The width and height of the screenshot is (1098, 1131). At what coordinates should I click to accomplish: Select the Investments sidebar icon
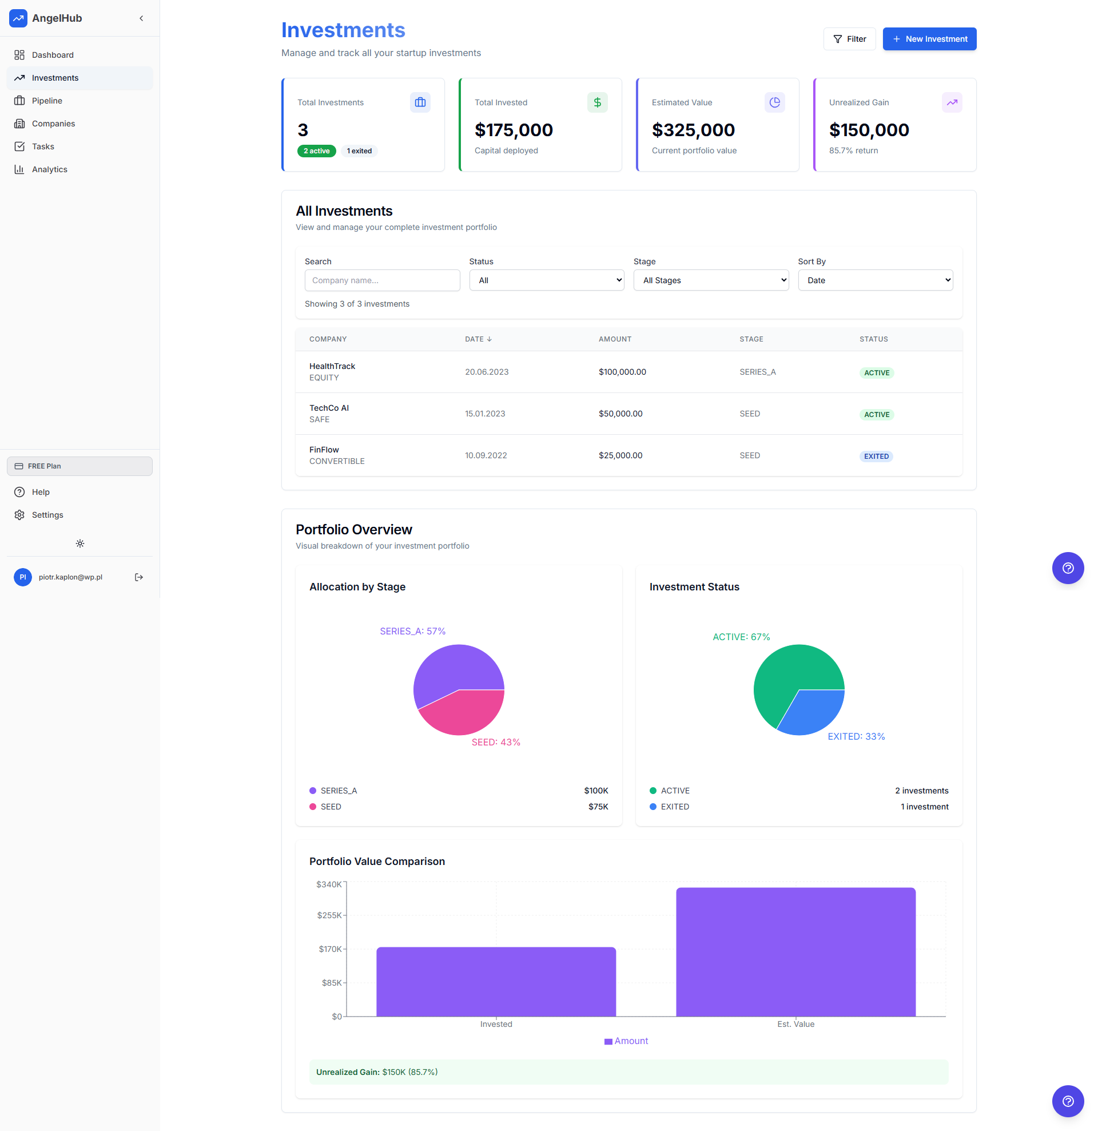point(20,77)
